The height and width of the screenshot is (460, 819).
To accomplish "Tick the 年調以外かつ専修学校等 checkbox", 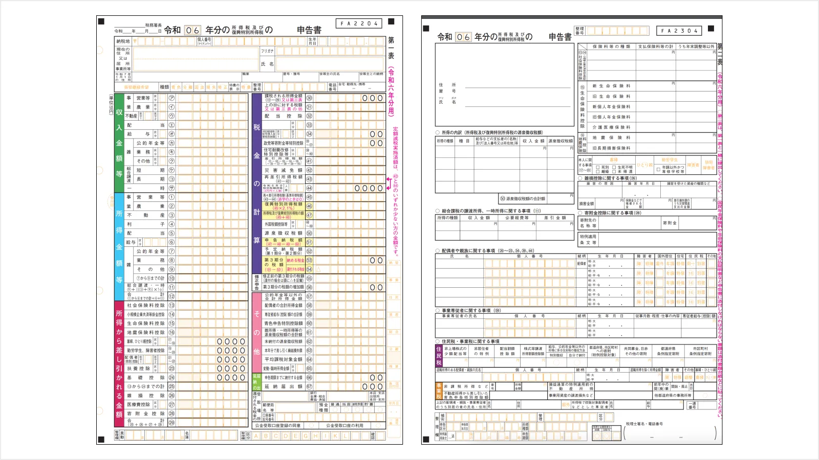I will 658,169.
